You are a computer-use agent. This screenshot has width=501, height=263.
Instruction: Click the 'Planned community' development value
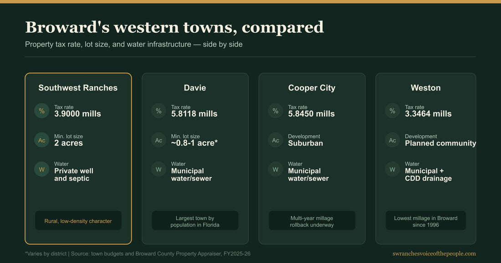click(x=440, y=143)
